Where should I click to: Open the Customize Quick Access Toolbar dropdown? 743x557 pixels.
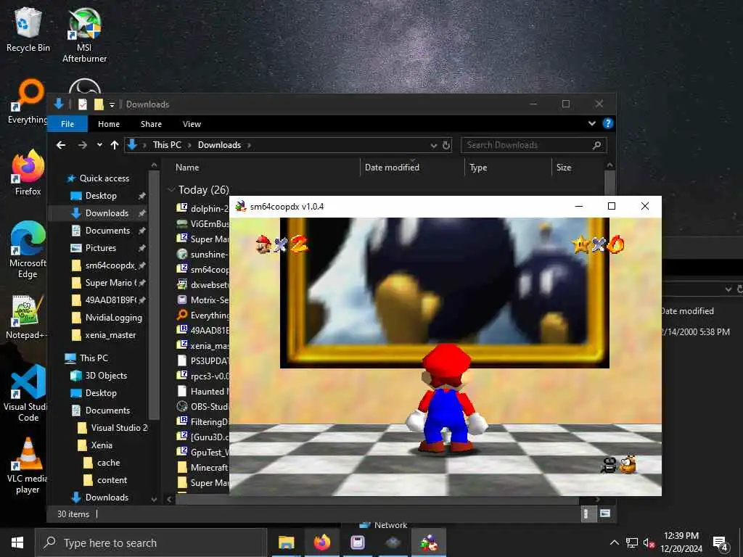[112, 104]
